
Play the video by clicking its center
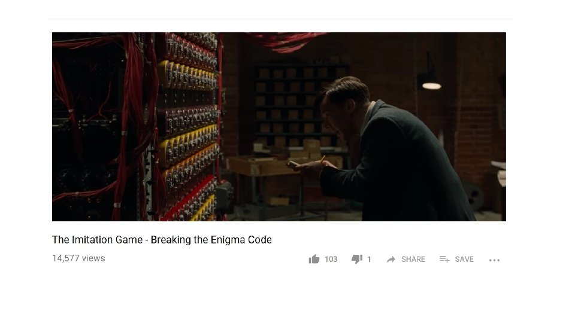(279, 127)
